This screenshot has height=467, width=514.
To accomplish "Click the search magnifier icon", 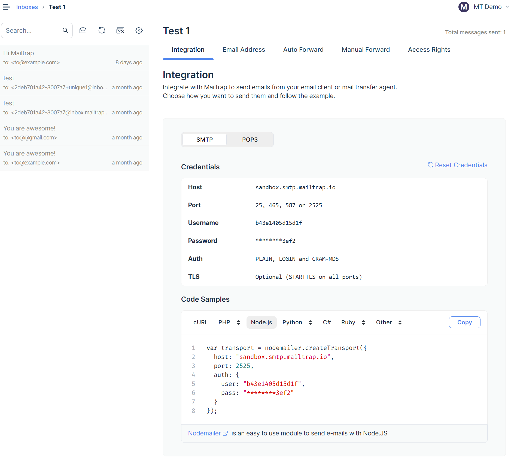I will (x=65, y=30).
